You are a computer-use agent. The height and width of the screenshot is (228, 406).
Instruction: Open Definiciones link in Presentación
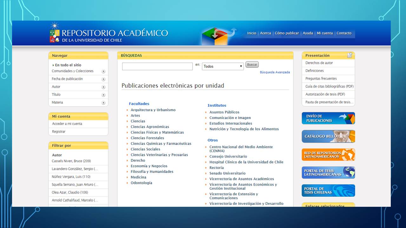pos(315,71)
